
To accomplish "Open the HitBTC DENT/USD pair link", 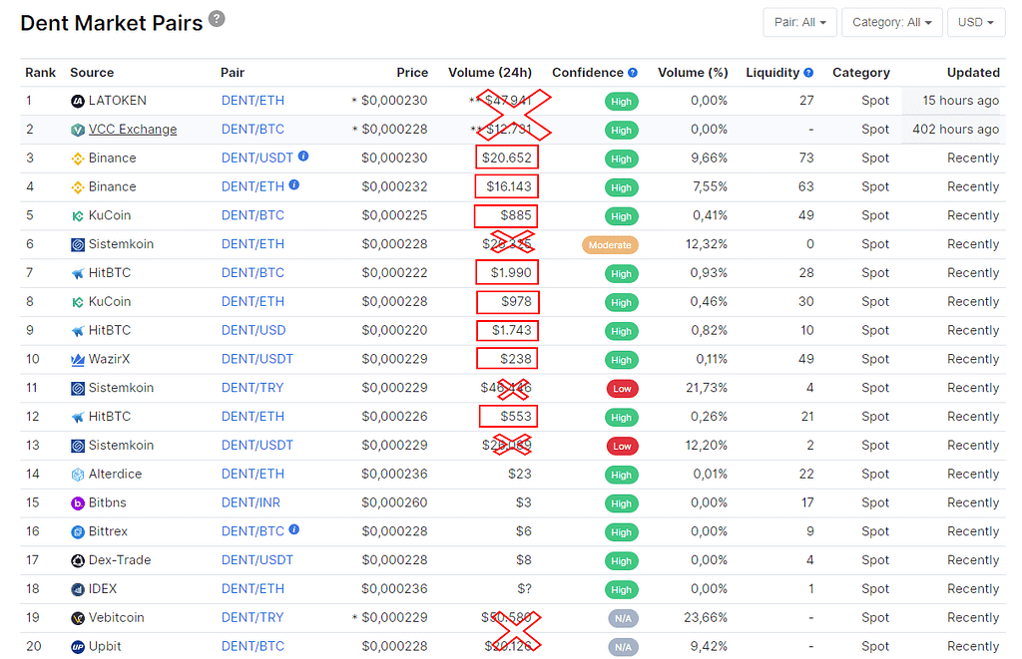I will click(x=254, y=331).
